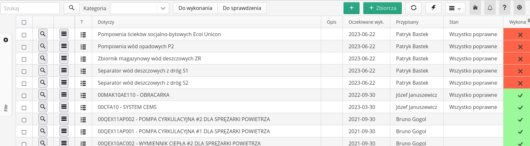Click the refresh list icon

414,8
